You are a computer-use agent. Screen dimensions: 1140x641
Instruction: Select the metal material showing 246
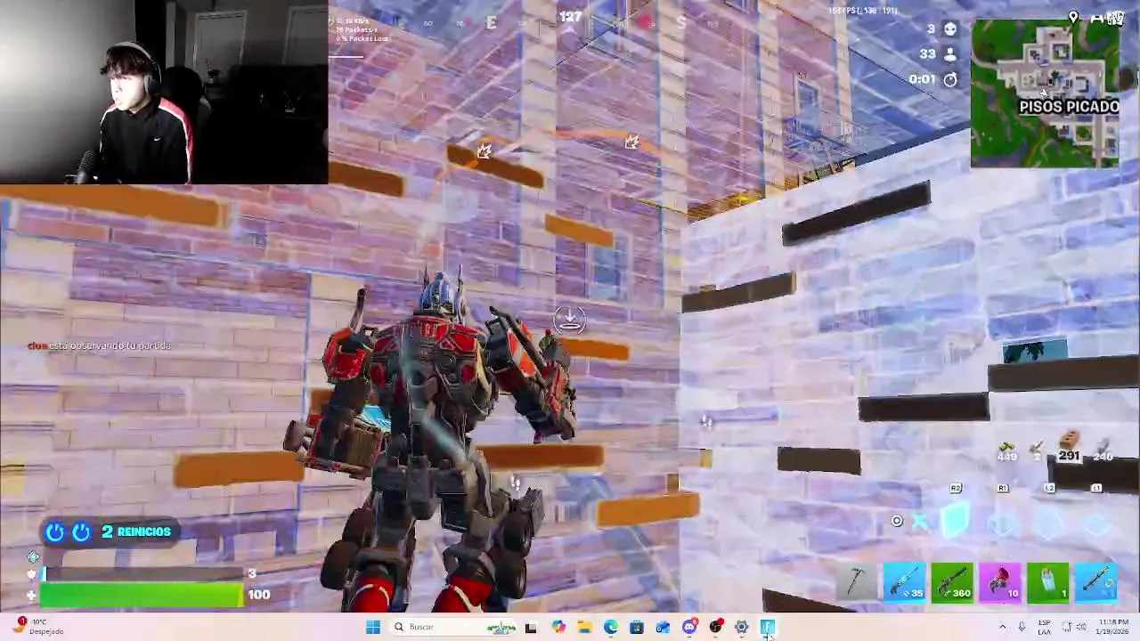[x=1103, y=450]
